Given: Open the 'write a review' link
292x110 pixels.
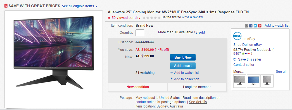Looking at the screenshot, I should point(193,17).
